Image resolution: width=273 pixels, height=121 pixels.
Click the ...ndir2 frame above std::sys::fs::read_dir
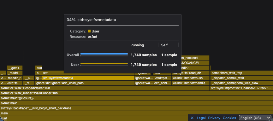[195, 68]
